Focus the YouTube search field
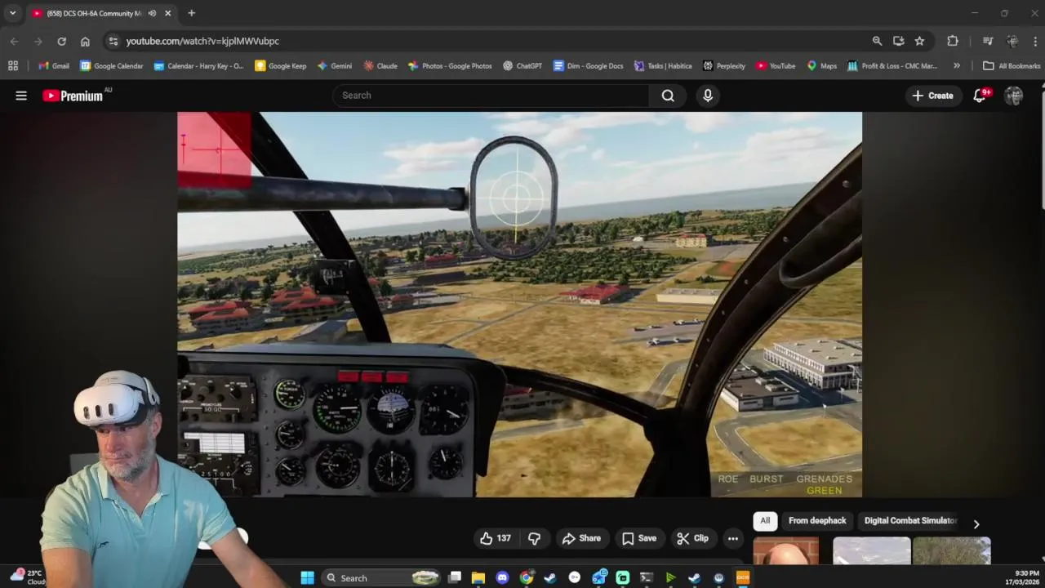1045x588 pixels. pos(491,96)
